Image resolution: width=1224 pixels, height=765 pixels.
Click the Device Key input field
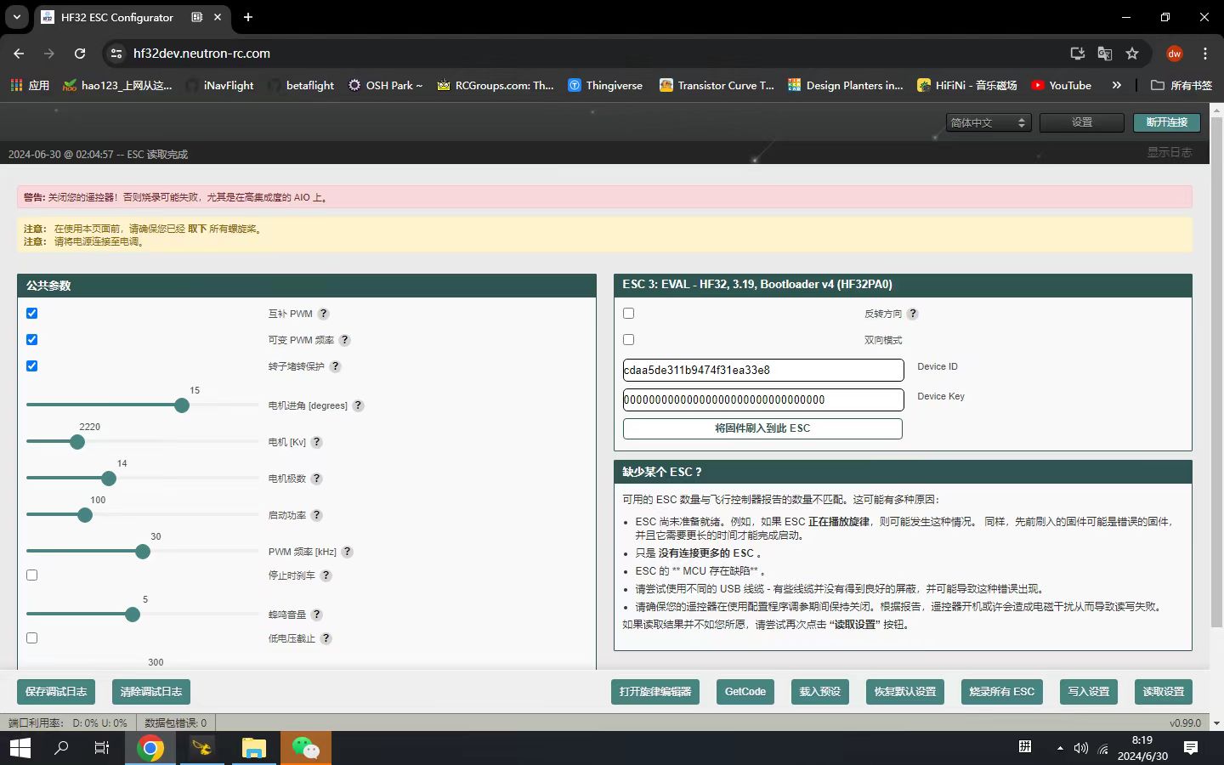[762, 399]
